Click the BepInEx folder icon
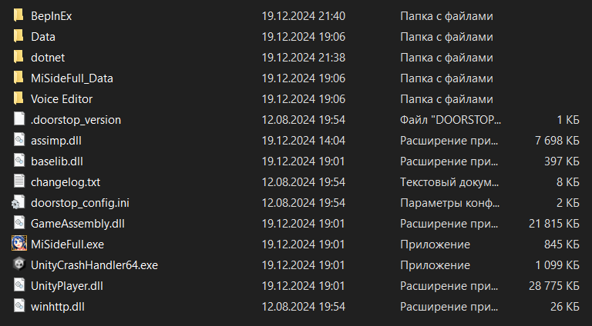The image size is (592, 326). pyautogui.click(x=19, y=15)
